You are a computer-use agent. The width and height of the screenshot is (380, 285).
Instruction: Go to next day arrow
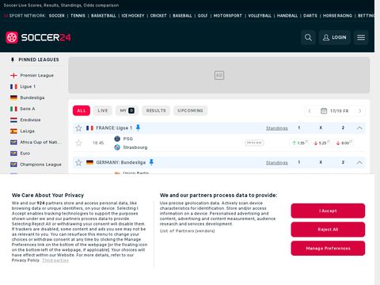(359, 111)
